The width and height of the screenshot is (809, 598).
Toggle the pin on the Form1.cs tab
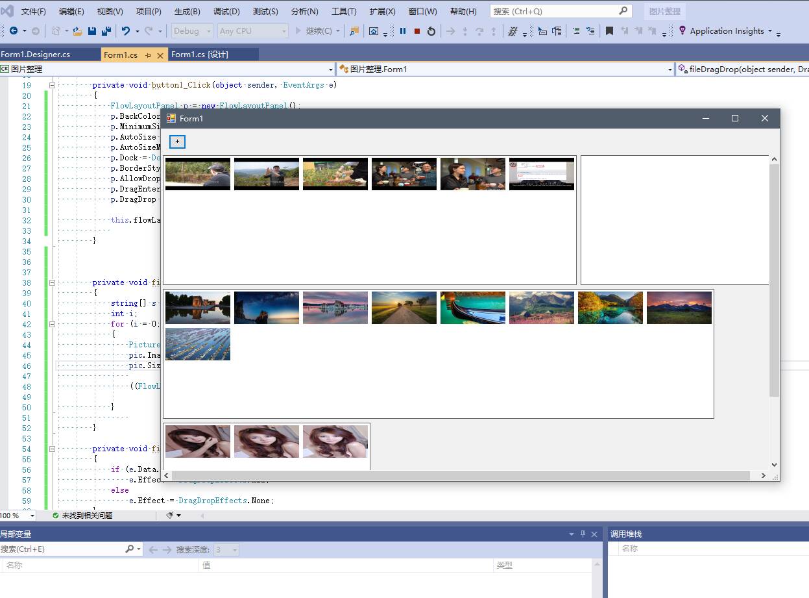click(149, 55)
